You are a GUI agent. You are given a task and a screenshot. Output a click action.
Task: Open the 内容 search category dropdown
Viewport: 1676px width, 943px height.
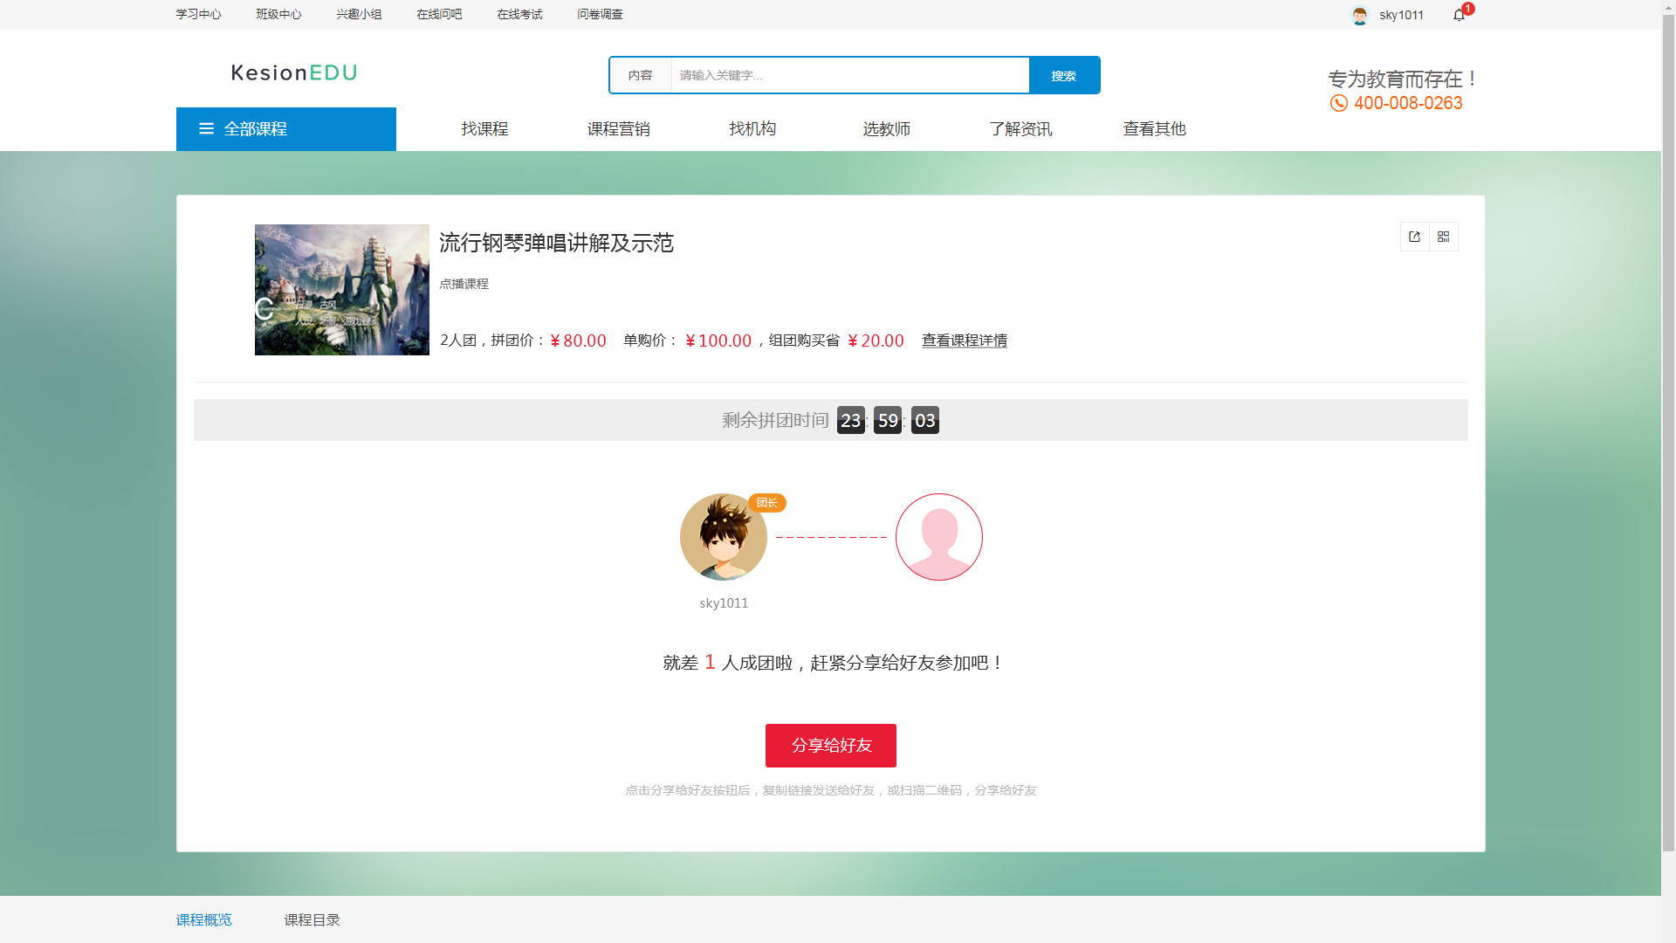click(x=642, y=75)
